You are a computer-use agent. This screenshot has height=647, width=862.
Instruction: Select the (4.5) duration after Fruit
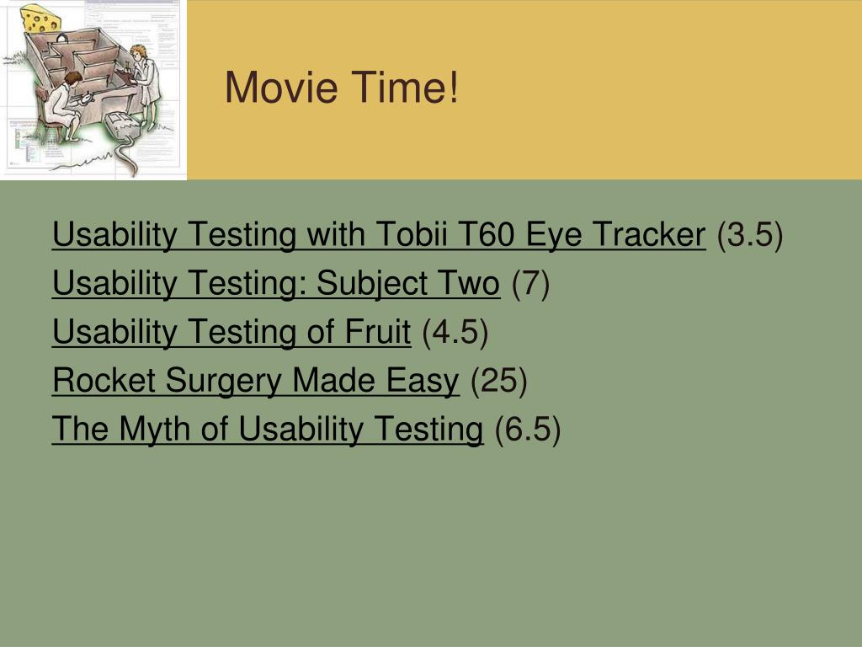click(x=455, y=332)
